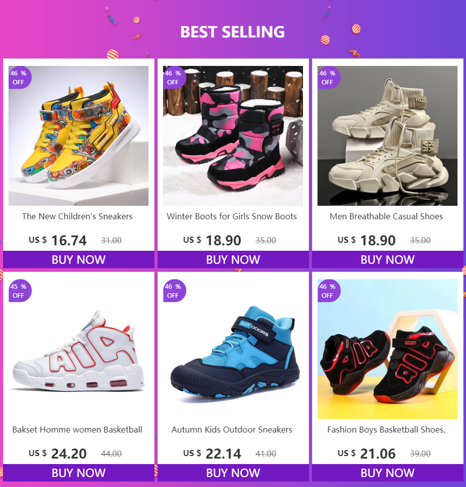Viewport: 466px width, 487px height.
Task: Click BUY NOW under Winter Boots for Girls
Action: click(233, 259)
